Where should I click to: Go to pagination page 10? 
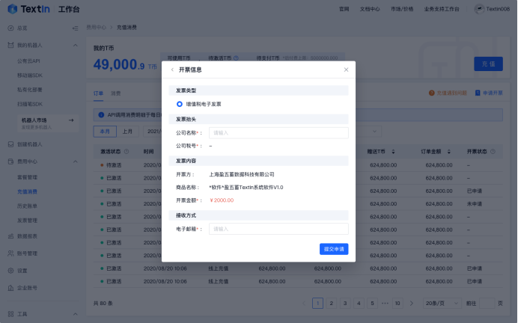pos(397,304)
